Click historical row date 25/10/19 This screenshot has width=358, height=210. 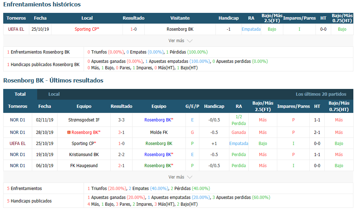click(40, 29)
